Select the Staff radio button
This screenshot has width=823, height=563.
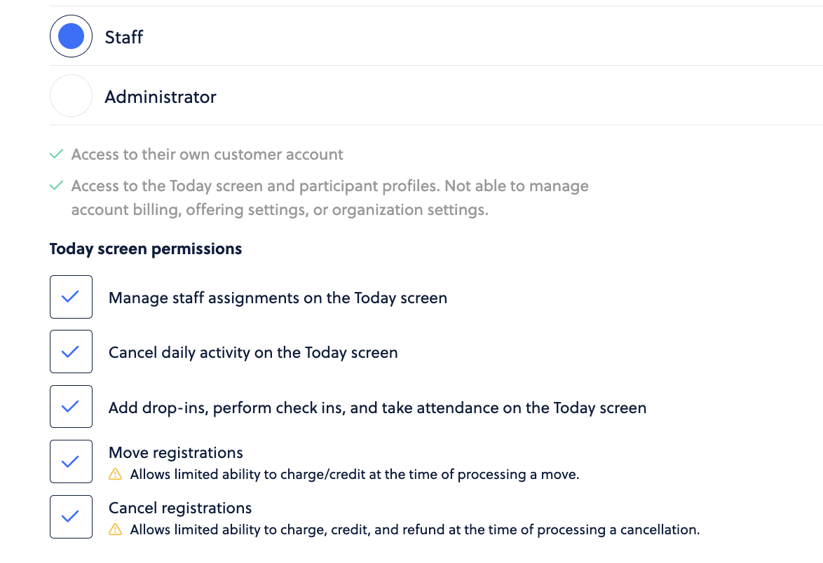point(72,36)
